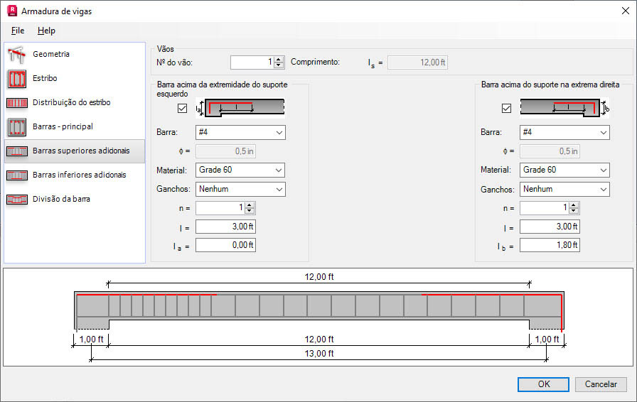
Task: Close the Armadura de vigas dialog
Action: point(626,11)
